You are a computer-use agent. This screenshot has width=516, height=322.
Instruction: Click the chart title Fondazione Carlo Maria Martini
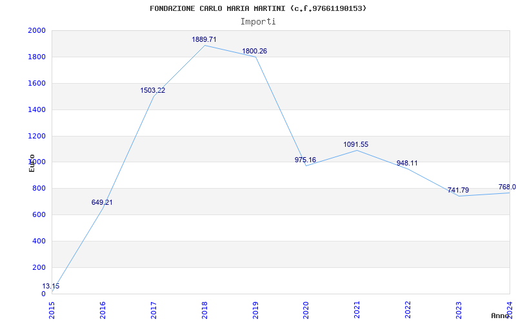click(x=258, y=8)
